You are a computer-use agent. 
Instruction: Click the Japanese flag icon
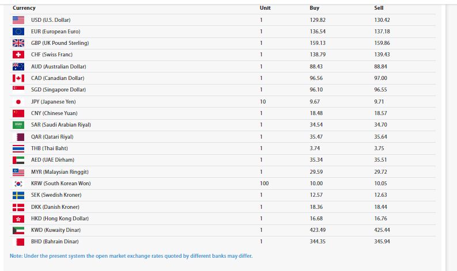click(x=18, y=102)
